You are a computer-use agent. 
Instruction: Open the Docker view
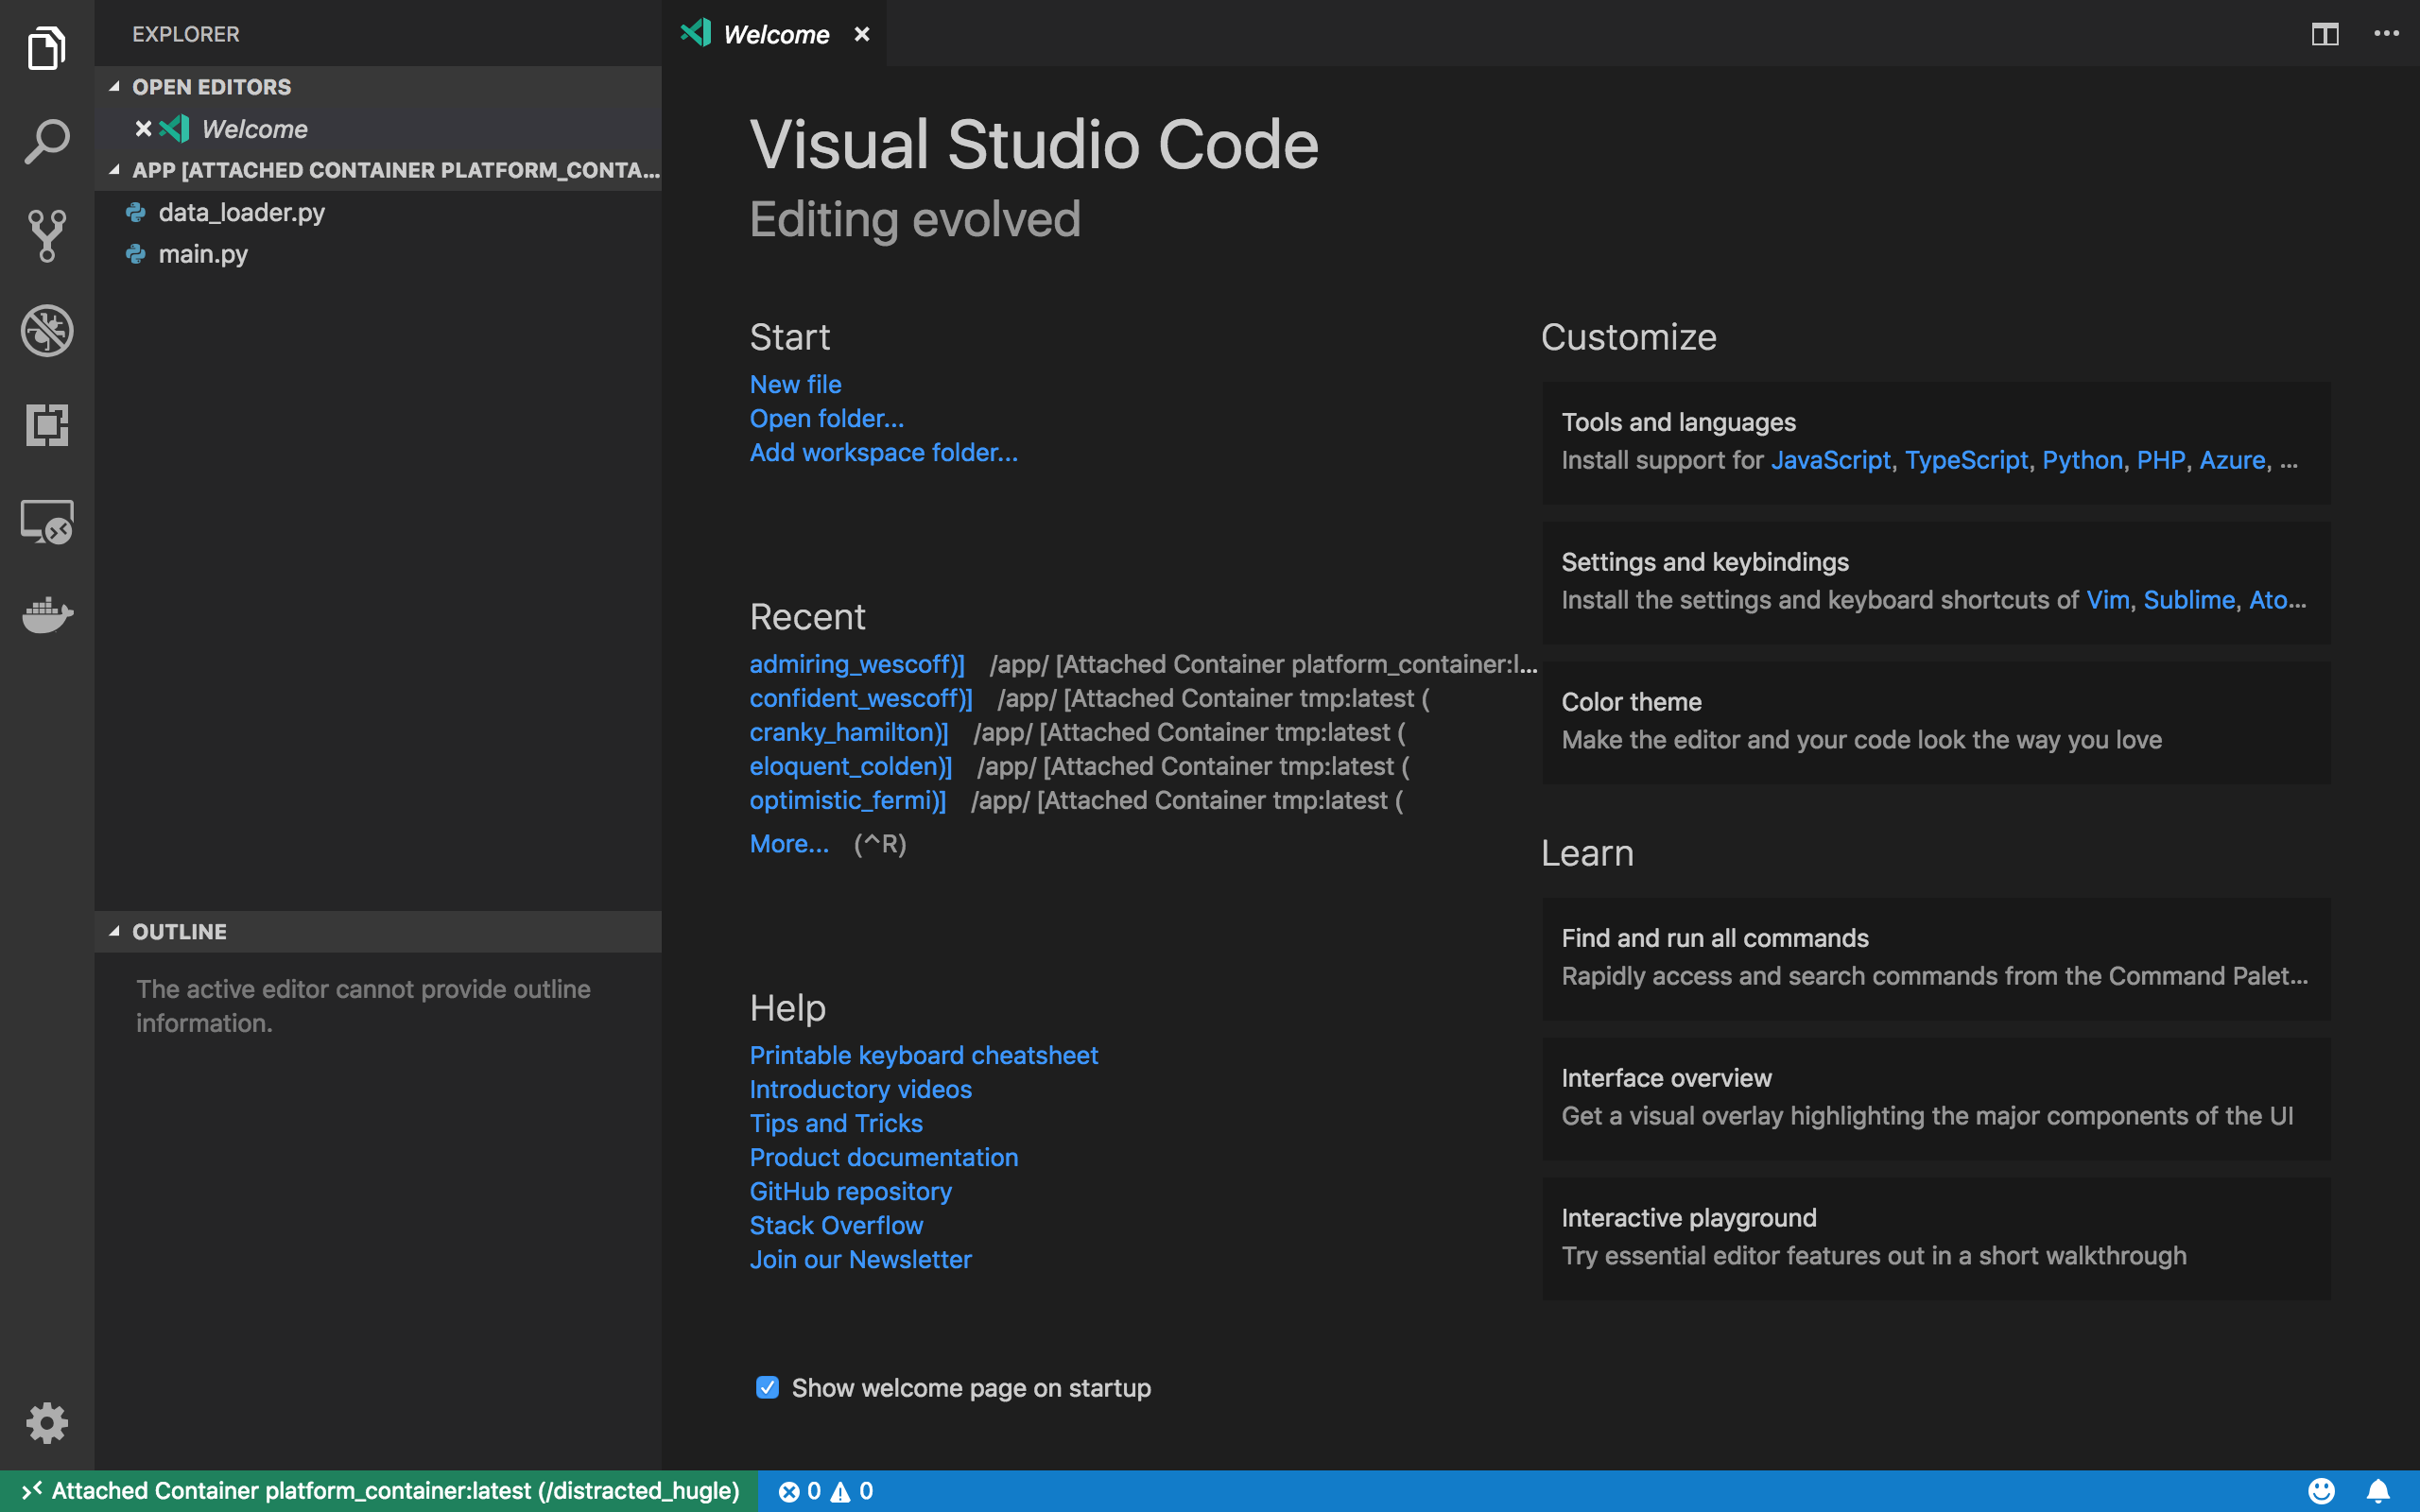(47, 614)
